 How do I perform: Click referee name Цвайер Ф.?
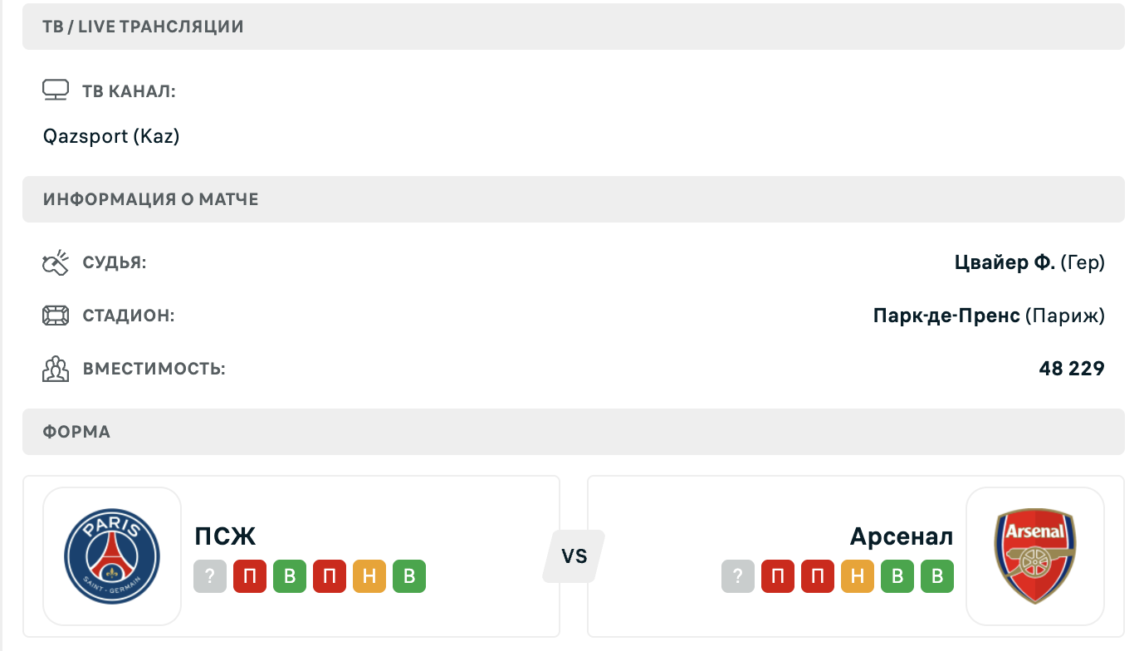(x=1005, y=263)
